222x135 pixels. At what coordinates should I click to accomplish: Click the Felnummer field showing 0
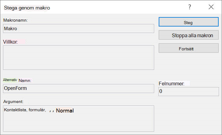pos(189,91)
